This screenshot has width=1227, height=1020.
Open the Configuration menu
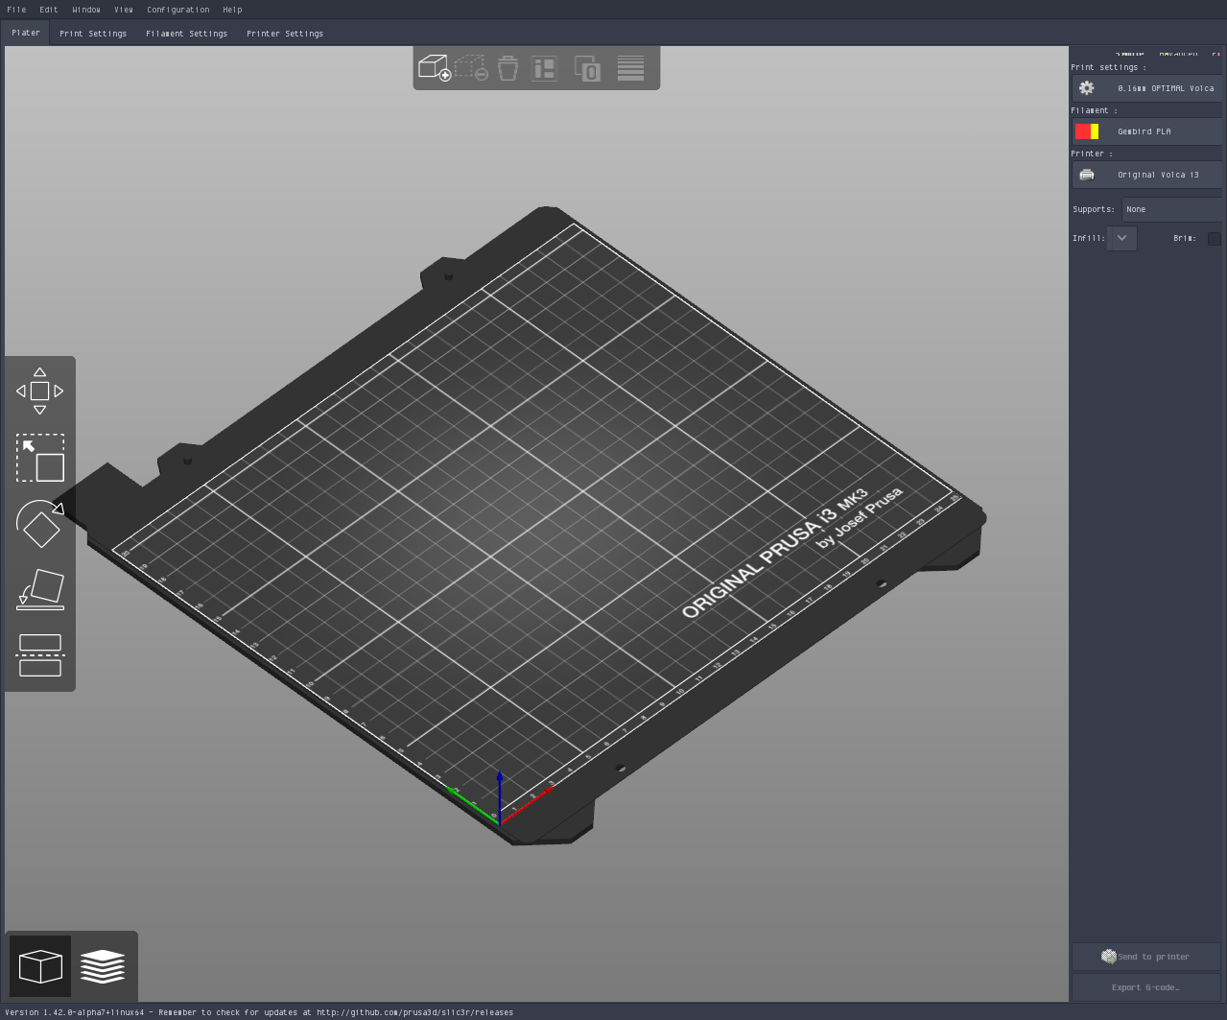click(177, 10)
